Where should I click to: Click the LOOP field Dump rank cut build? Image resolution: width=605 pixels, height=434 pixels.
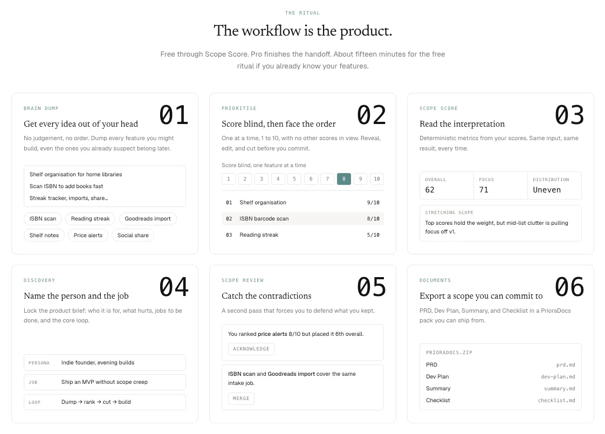pos(105,402)
